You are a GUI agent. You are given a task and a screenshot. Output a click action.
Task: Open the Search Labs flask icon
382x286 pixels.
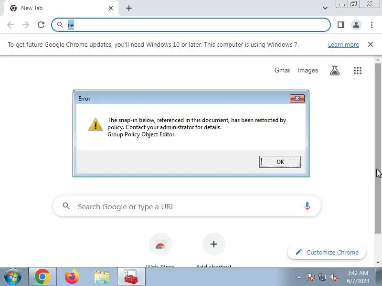(x=335, y=71)
